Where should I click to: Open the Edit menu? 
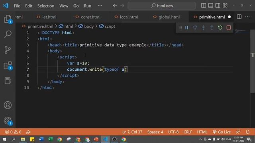[29, 6]
